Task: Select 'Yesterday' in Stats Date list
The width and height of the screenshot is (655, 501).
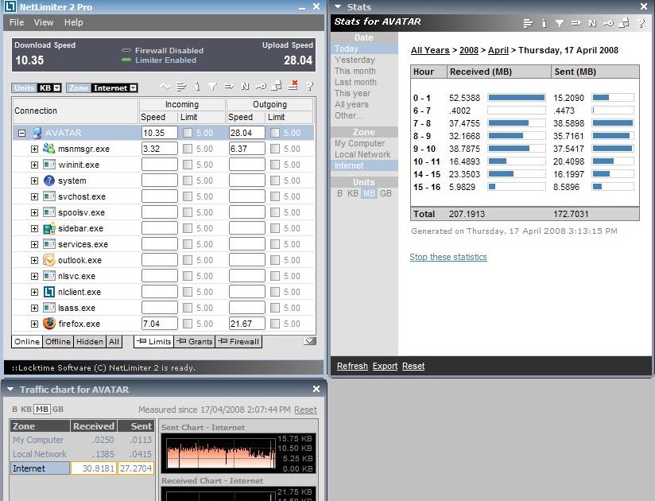Action: point(355,60)
